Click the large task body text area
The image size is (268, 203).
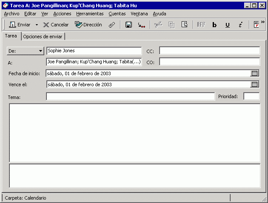135,133
